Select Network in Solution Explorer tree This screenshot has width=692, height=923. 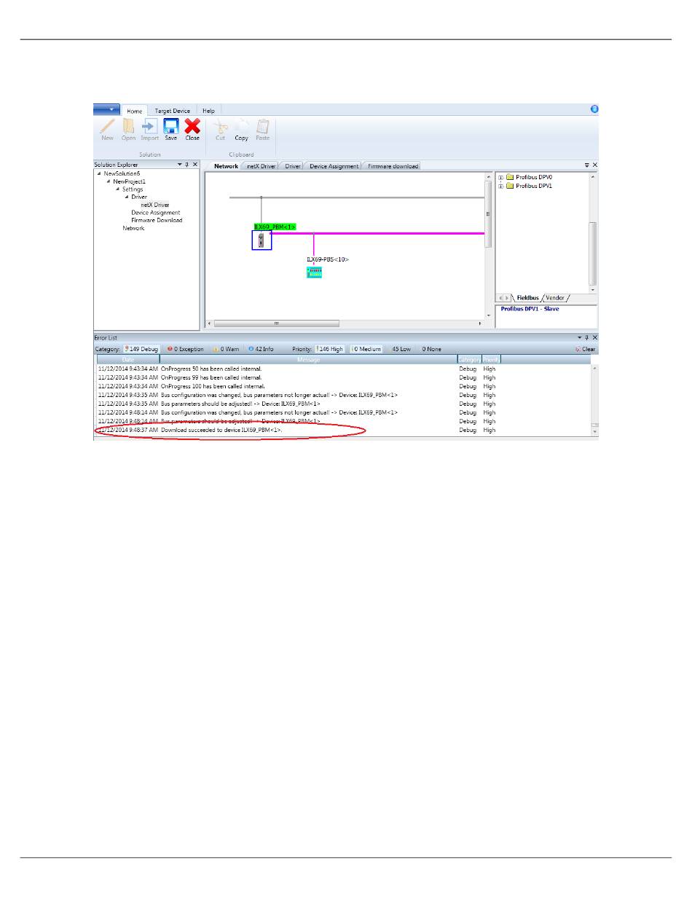pos(133,228)
